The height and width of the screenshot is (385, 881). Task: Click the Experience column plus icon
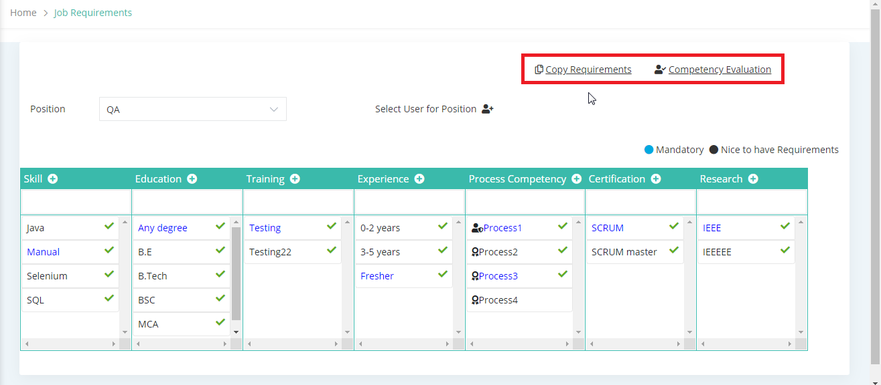tap(419, 178)
